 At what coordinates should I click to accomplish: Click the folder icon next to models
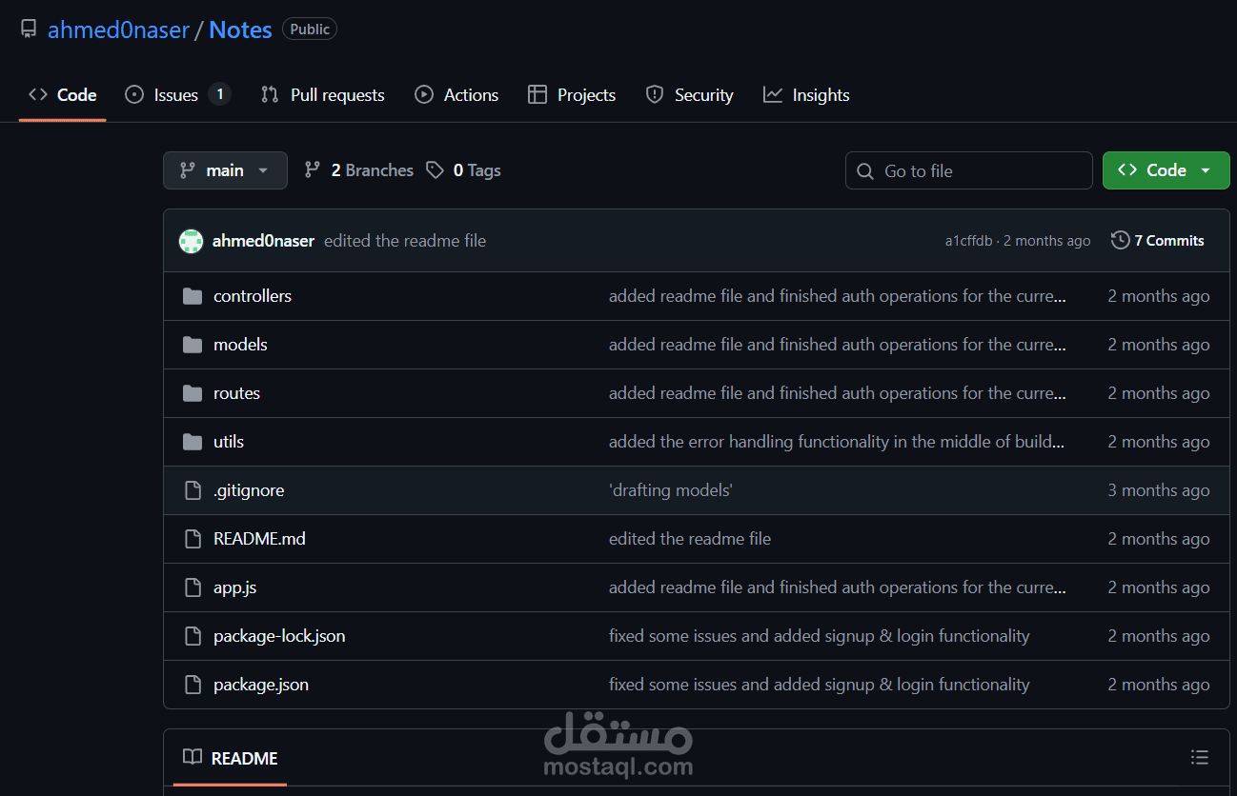(x=193, y=345)
